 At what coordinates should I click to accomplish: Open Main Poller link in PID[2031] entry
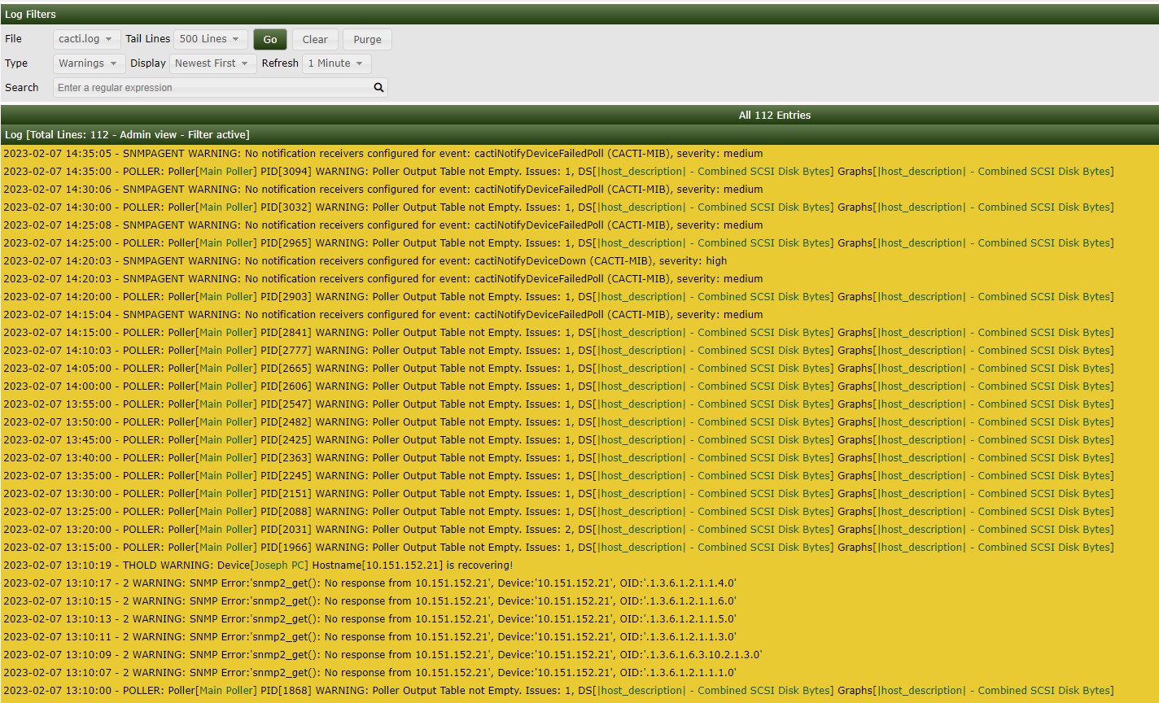click(x=226, y=530)
